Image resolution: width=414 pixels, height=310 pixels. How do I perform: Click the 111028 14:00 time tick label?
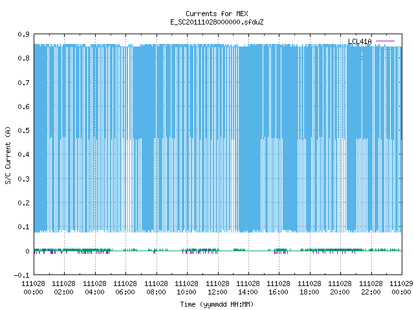click(x=248, y=288)
